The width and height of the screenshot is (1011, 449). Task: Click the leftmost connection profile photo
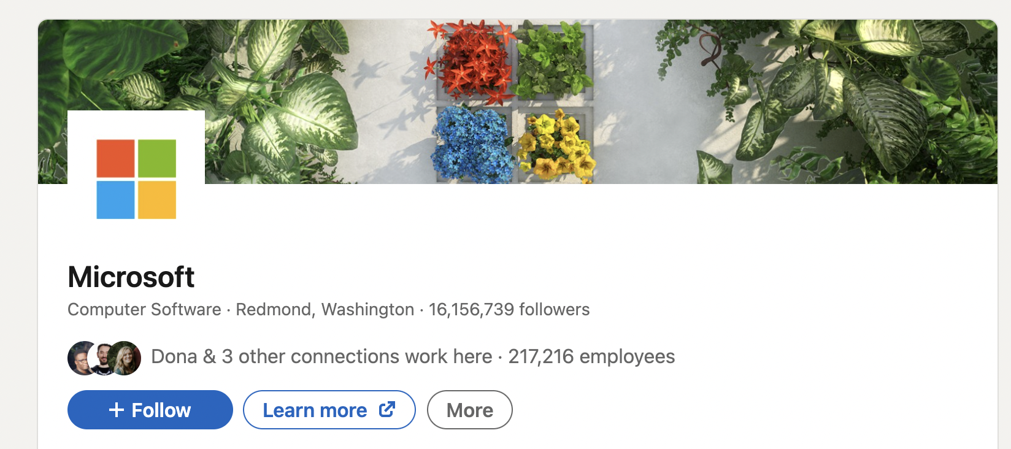click(82, 358)
